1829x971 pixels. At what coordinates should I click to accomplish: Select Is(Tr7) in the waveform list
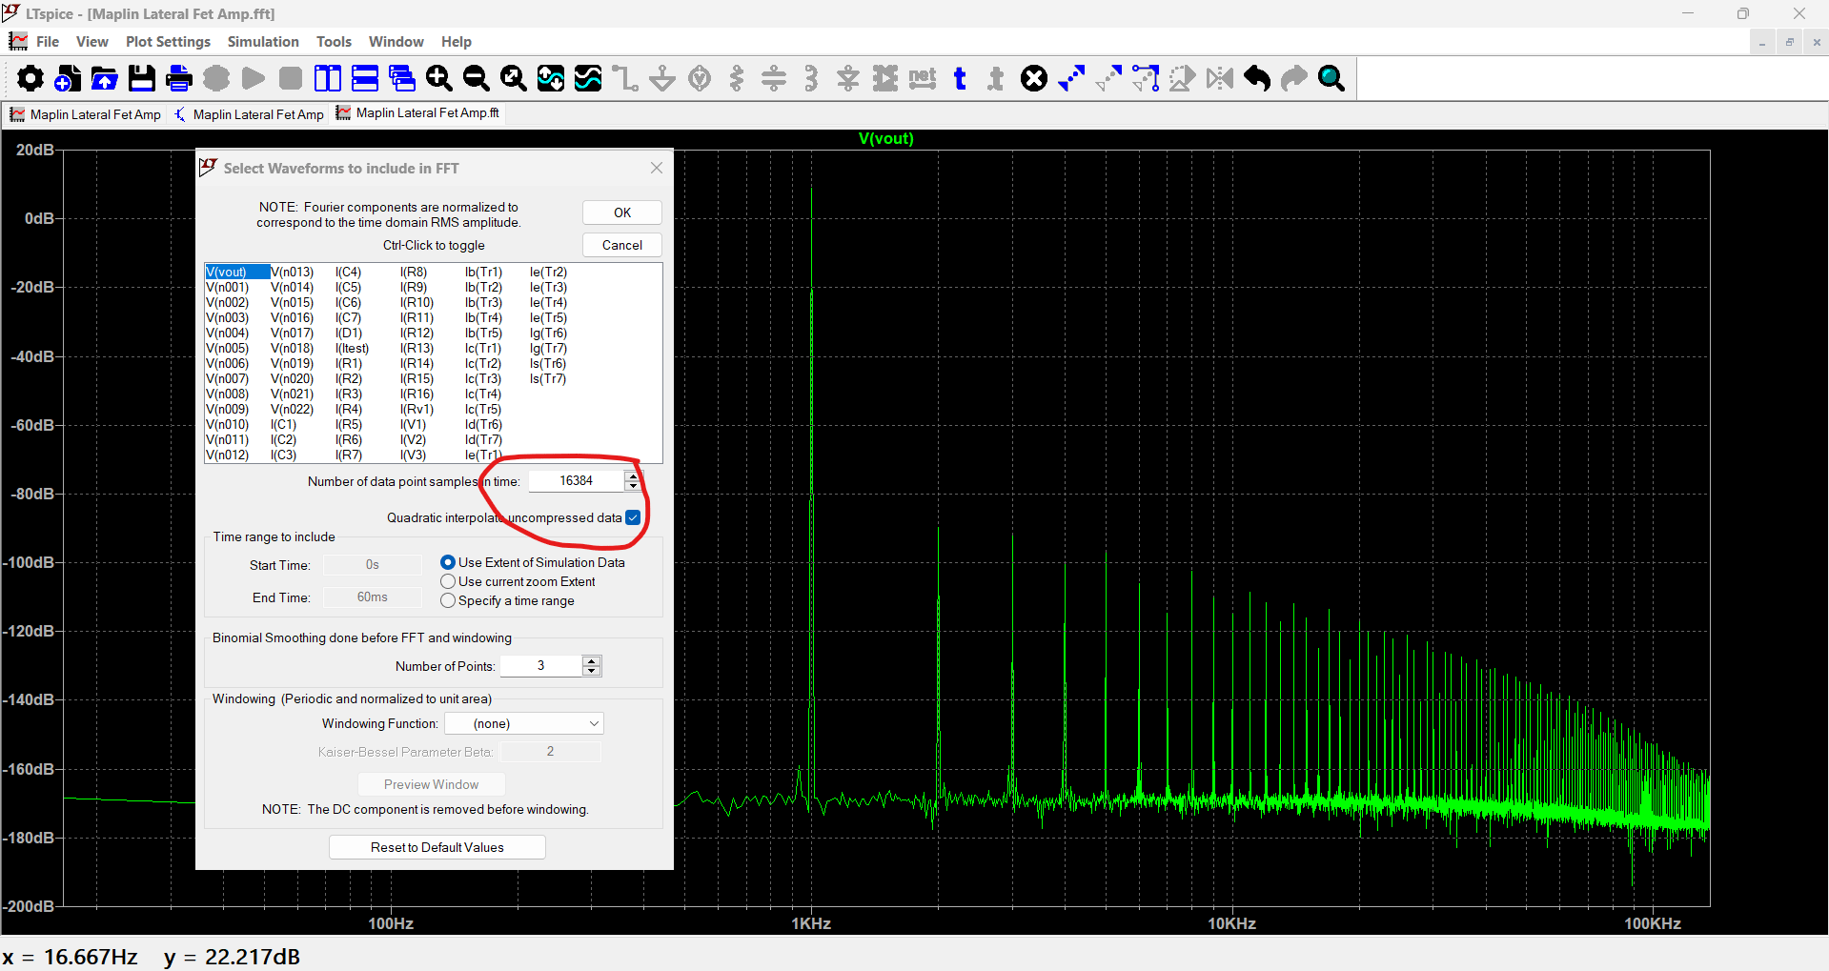click(548, 379)
